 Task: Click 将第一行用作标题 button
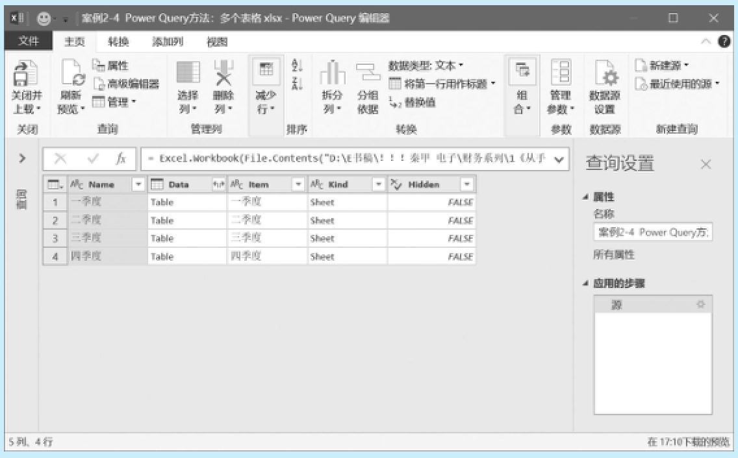[x=442, y=84]
